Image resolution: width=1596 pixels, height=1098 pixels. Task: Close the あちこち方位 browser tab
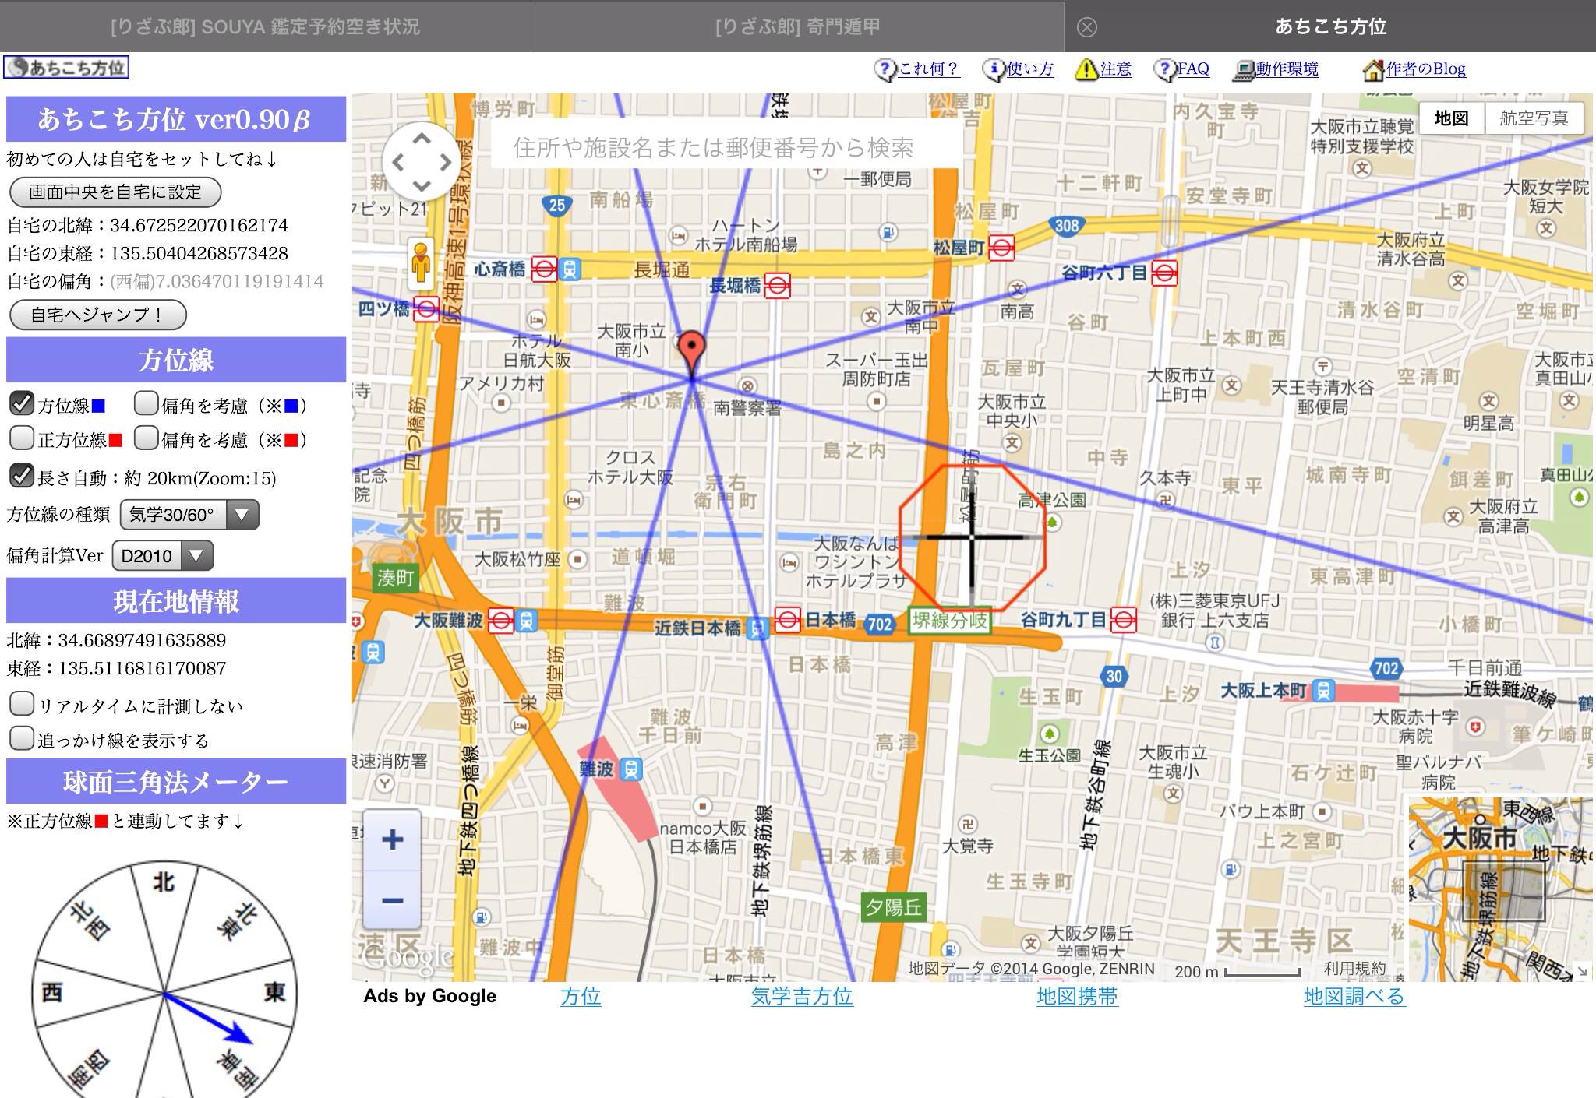1086,27
